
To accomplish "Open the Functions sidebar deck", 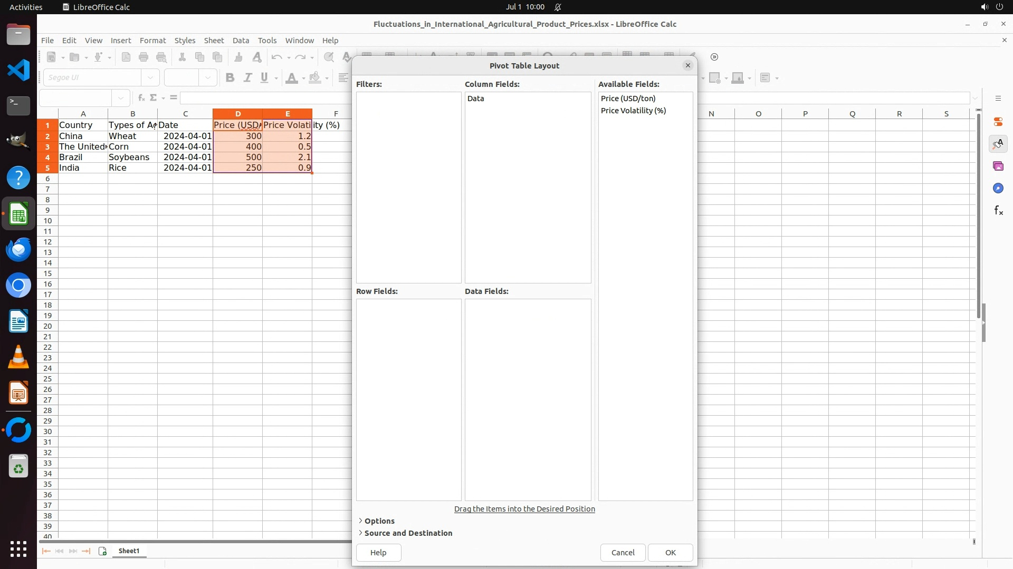I will 998,211.
